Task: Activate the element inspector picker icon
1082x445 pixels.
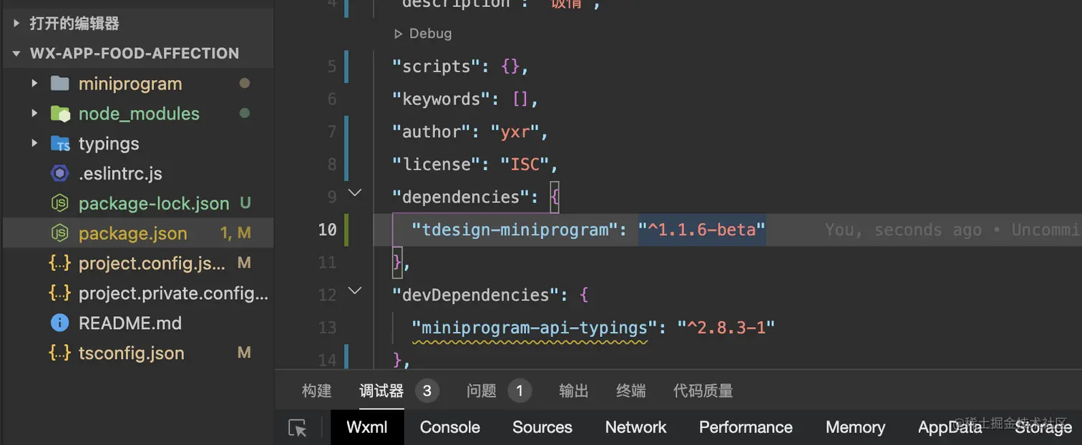Action: point(298,428)
